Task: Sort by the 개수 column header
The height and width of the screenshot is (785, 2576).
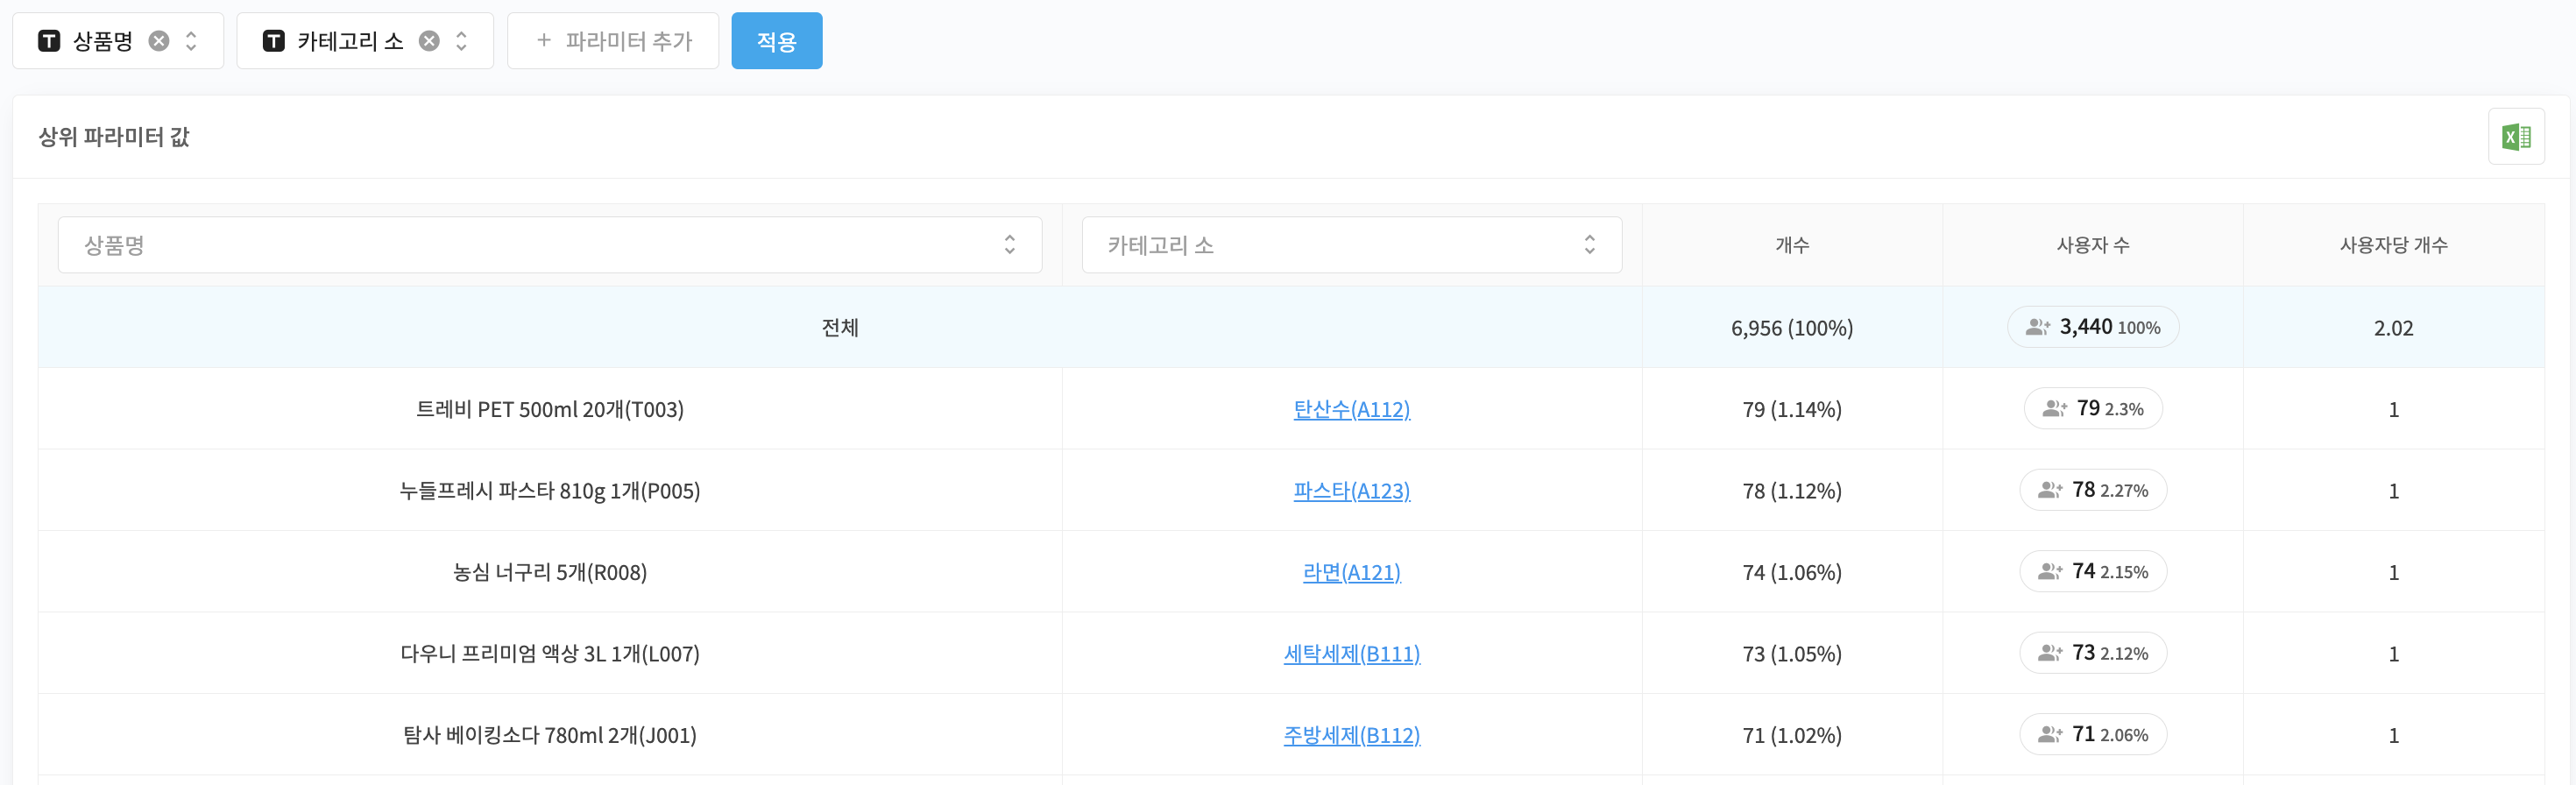Action: pyautogui.click(x=1791, y=245)
